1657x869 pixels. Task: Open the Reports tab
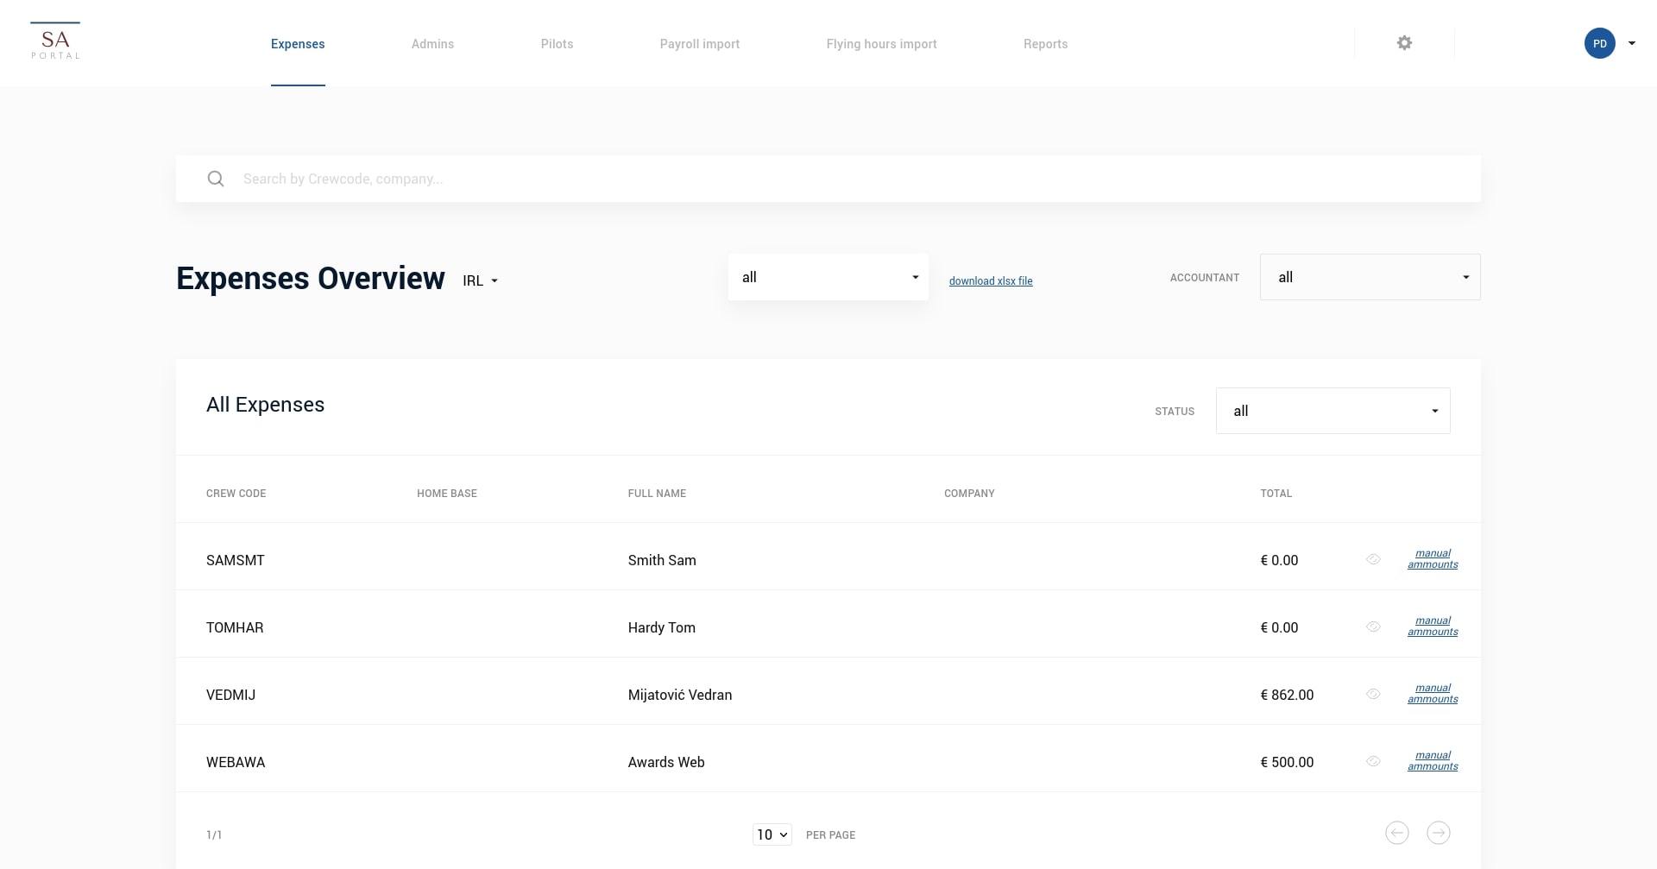[x=1045, y=44]
